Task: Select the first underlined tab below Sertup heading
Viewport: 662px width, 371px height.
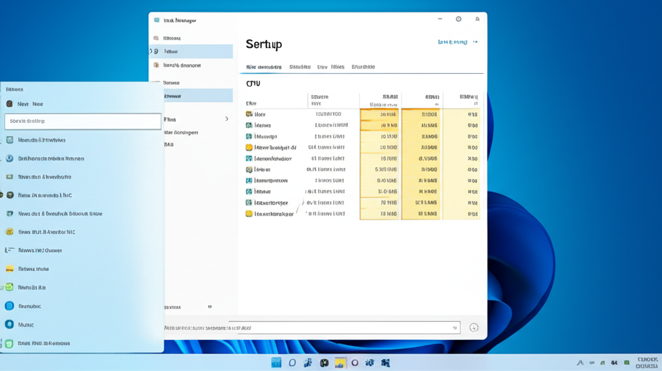Action: pos(264,67)
